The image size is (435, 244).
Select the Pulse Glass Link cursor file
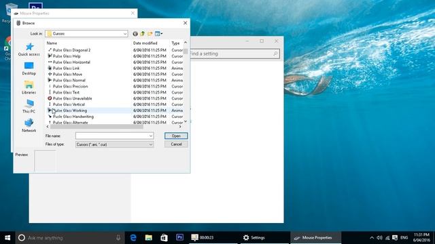66,68
